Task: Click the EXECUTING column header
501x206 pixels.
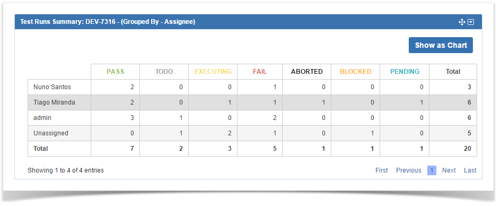Action: pos(213,72)
